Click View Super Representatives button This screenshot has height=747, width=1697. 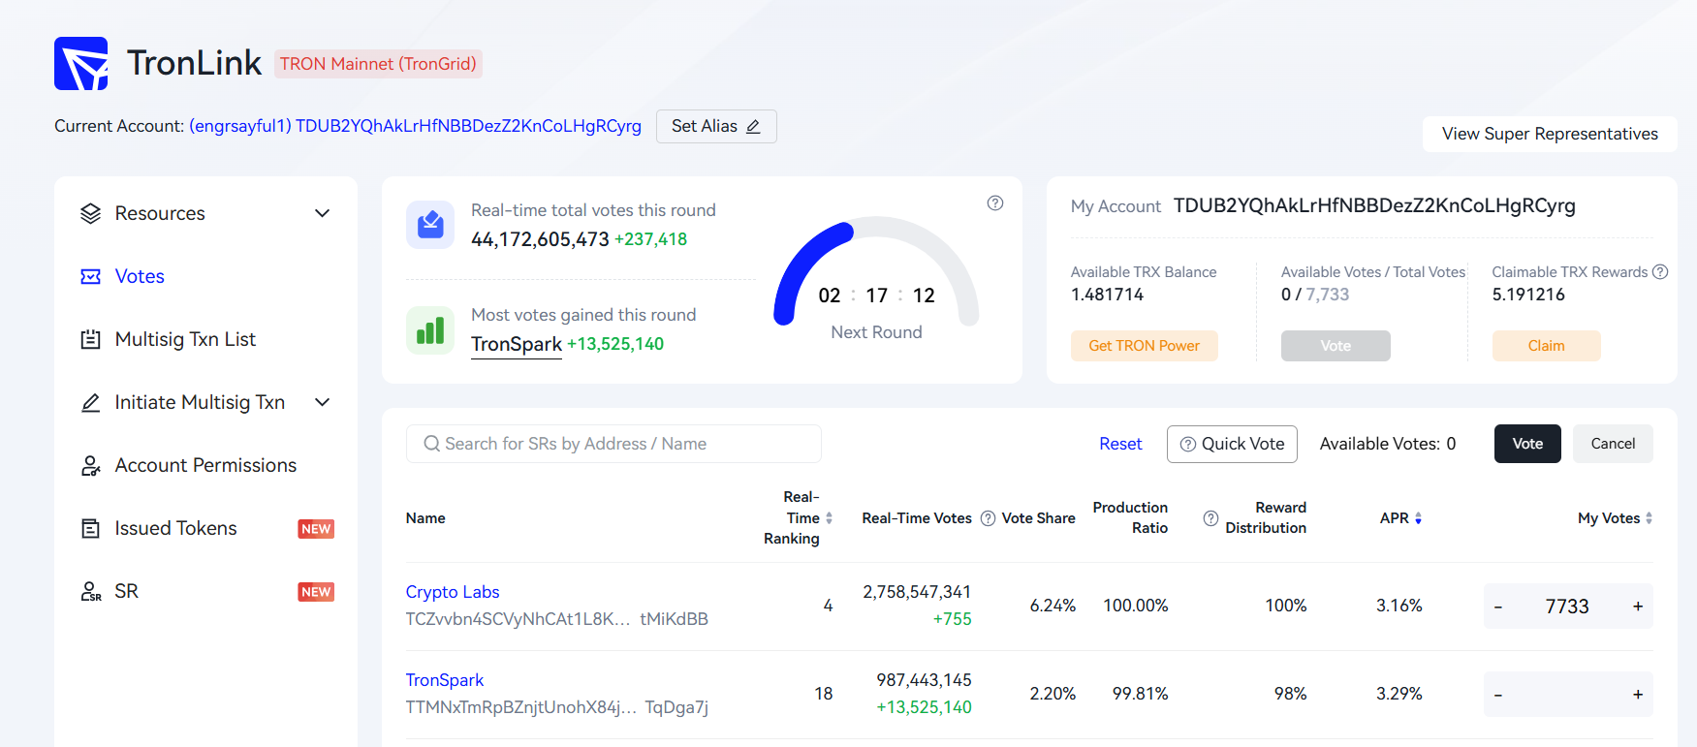pos(1550,134)
